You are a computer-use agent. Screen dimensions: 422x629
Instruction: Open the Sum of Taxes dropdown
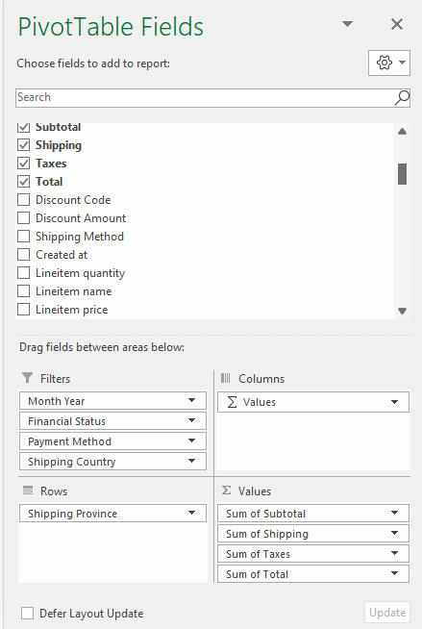pyautogui.click(x=395, y=553)
